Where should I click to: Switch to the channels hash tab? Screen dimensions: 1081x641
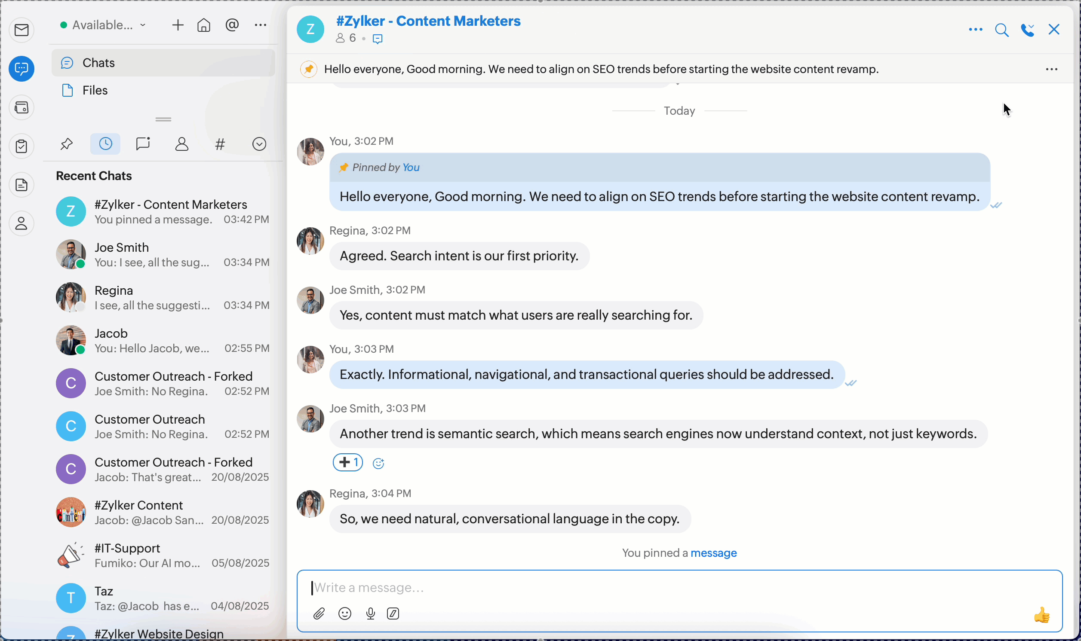coord(220,144)
